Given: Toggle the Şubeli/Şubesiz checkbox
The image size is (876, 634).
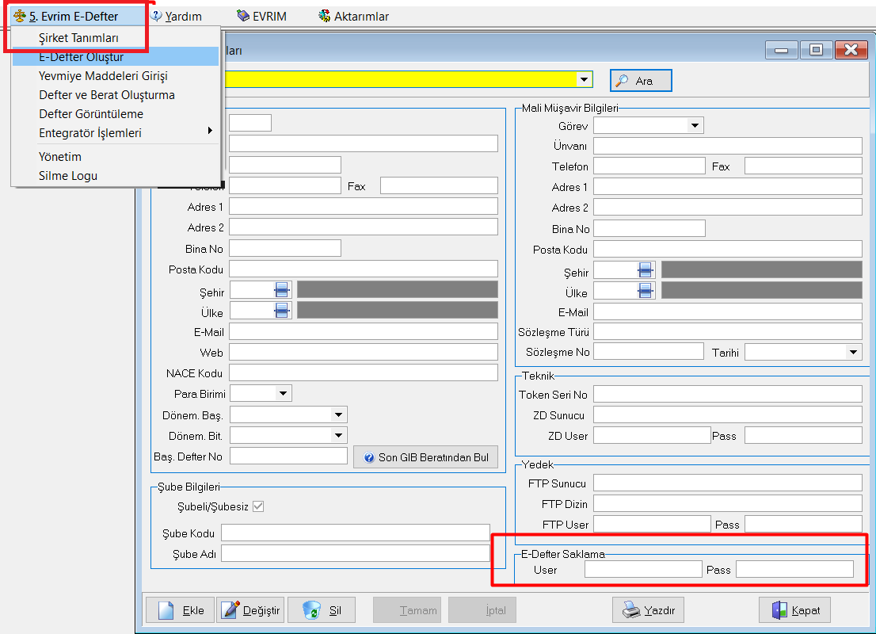Looking at the screenshot, I should 258,506.
